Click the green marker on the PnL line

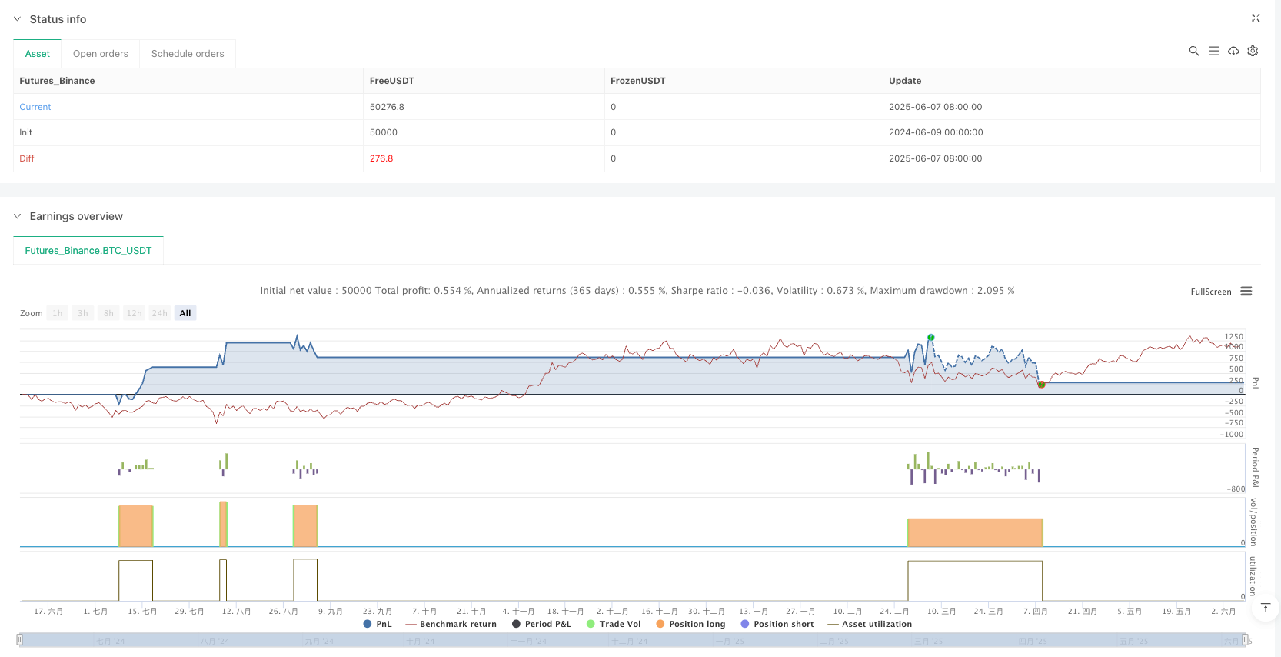pyautogui.click(x=930, y=338)
